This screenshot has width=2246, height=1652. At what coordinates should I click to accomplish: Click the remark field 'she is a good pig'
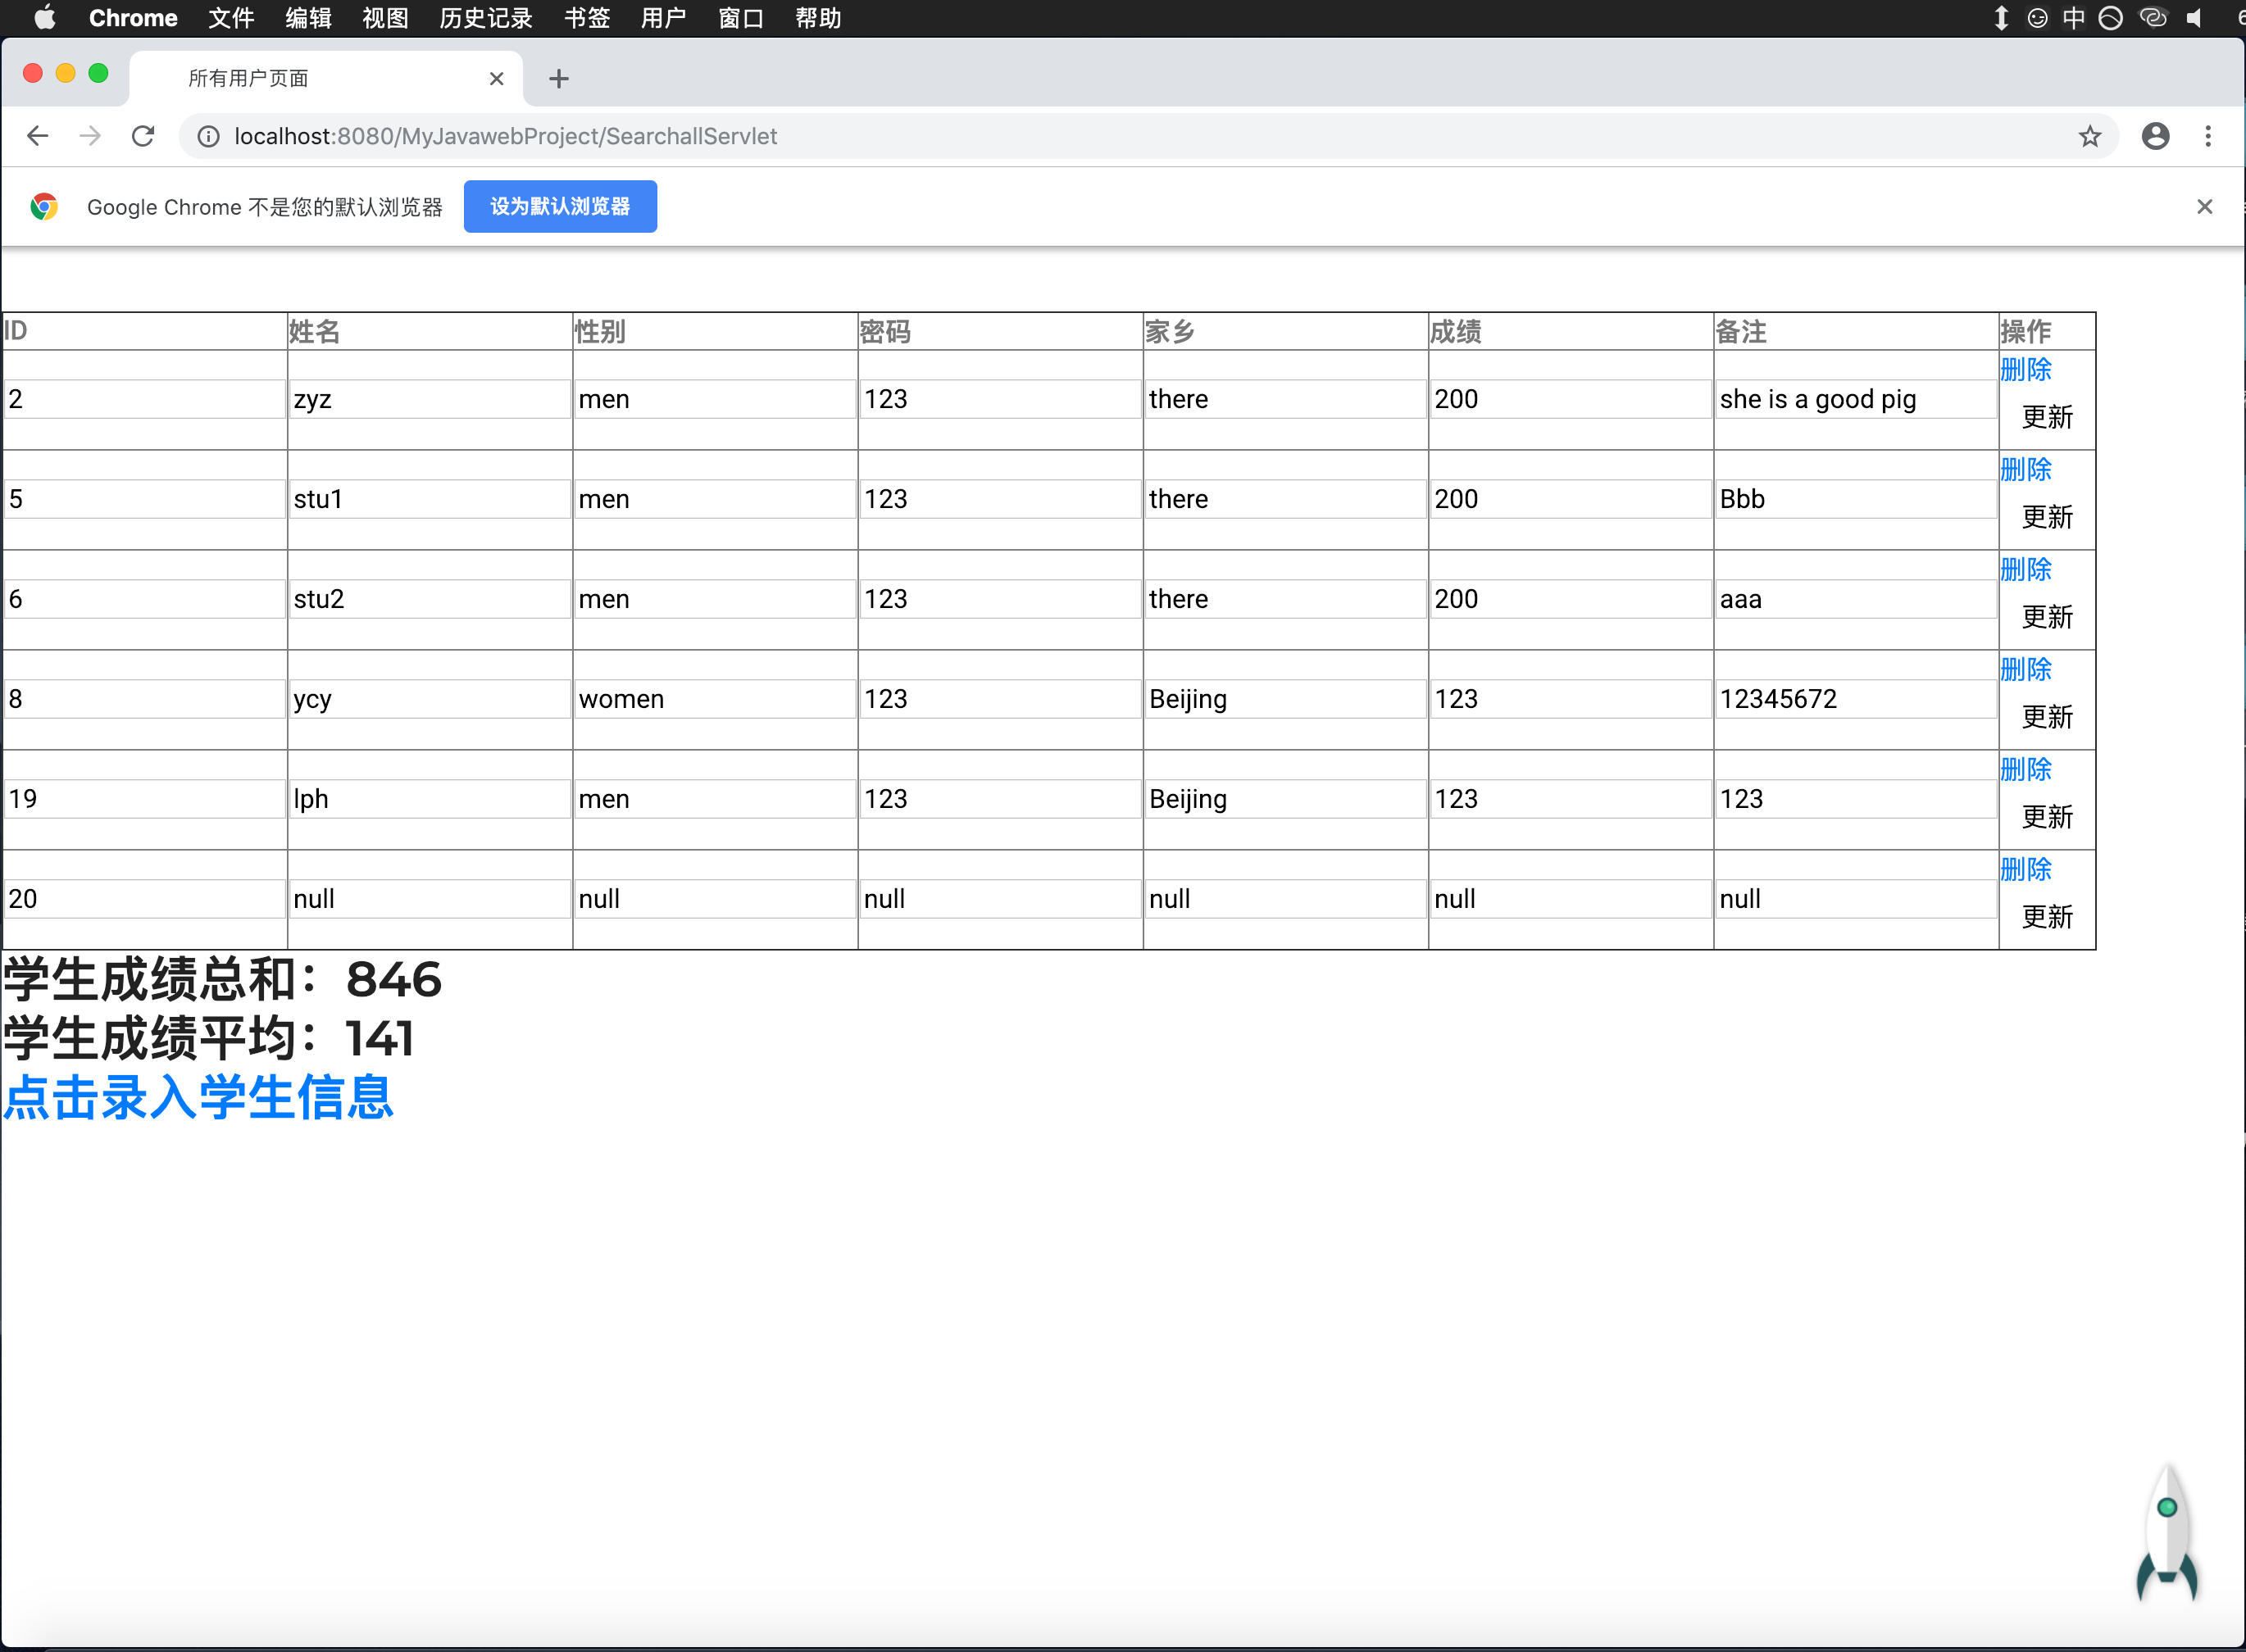point(1854,399)
